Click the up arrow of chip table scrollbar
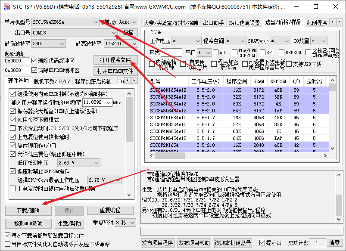Viewport: 346px width, 251px height. click(x=333, y=80)
